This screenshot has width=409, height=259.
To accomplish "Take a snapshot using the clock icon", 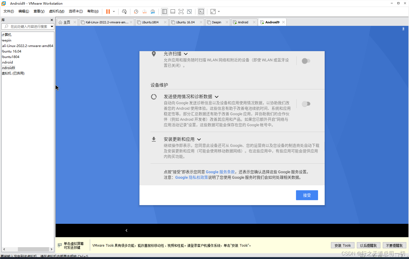I will tap(136, 12).
